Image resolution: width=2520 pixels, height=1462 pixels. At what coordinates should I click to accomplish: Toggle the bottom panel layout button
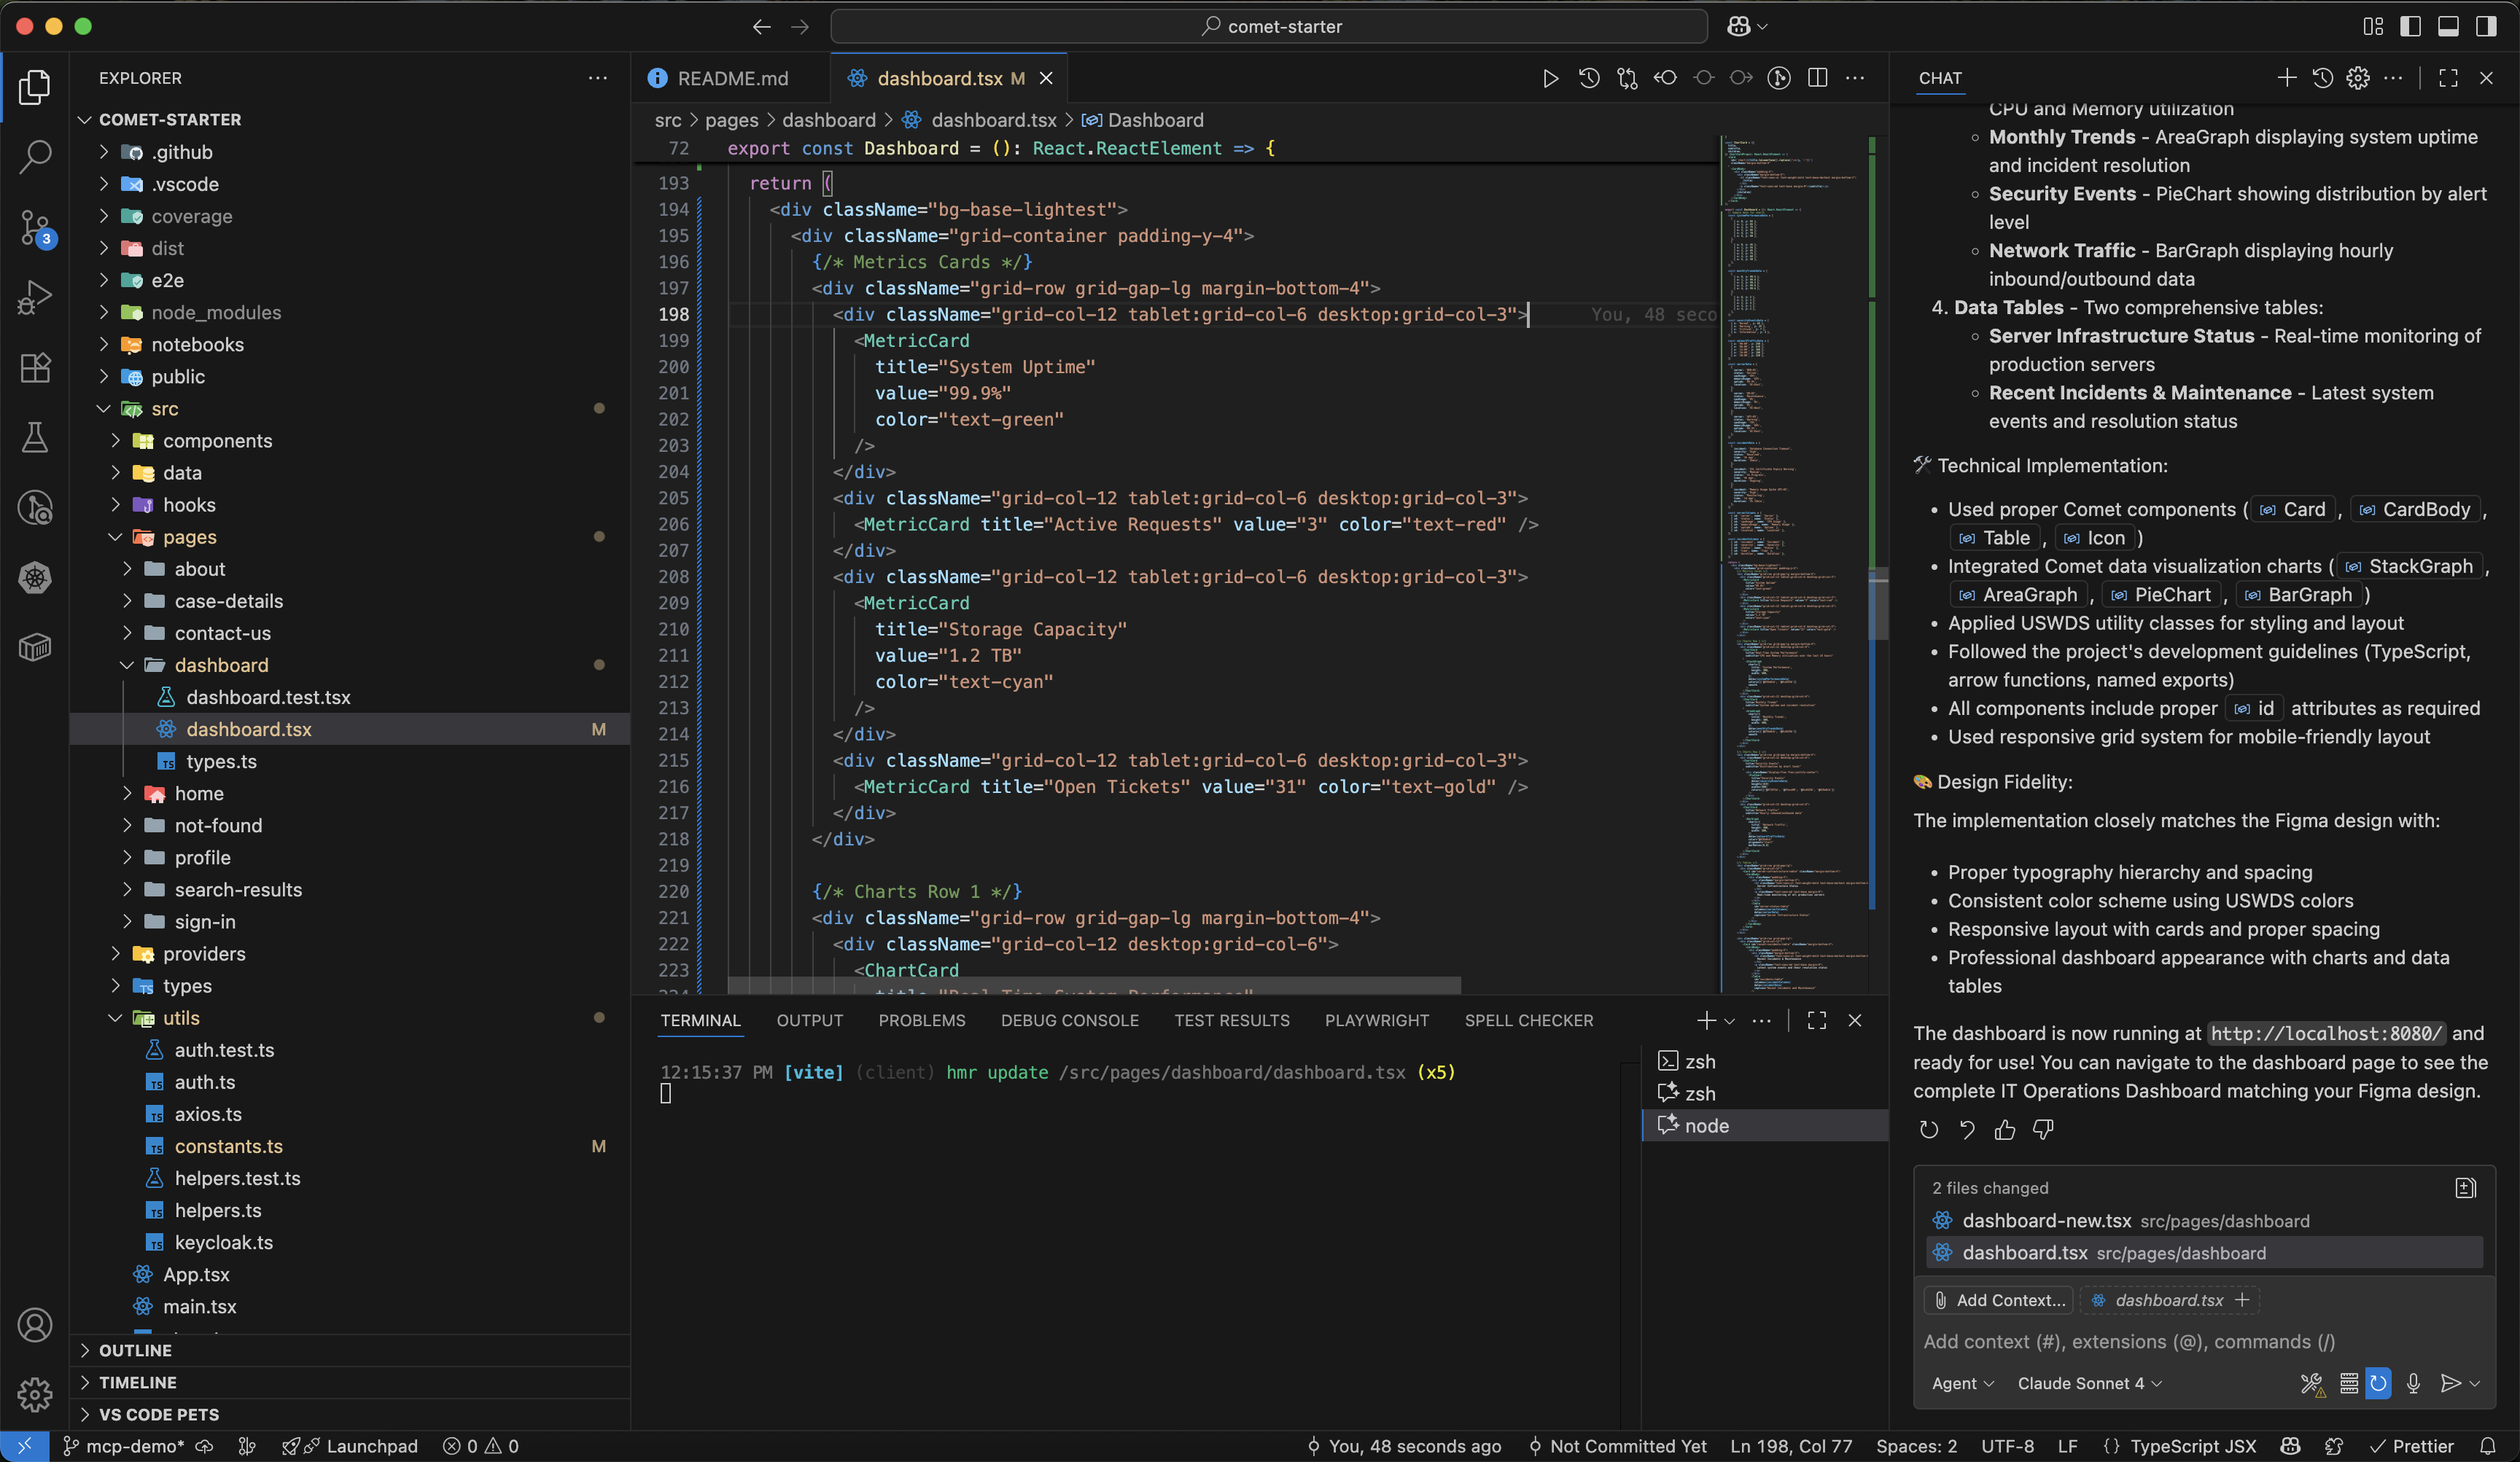(x=2448, y=26)
